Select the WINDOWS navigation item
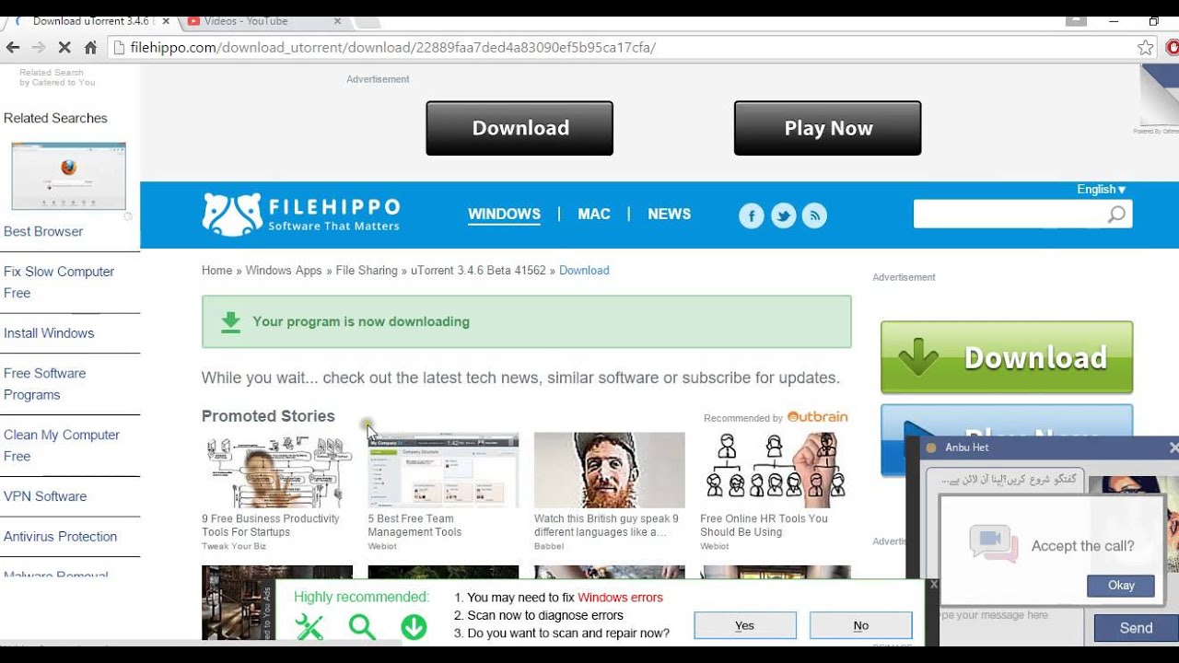Image resolution: width=1179 pixels, height=663 pixels. tap(504, 214)
